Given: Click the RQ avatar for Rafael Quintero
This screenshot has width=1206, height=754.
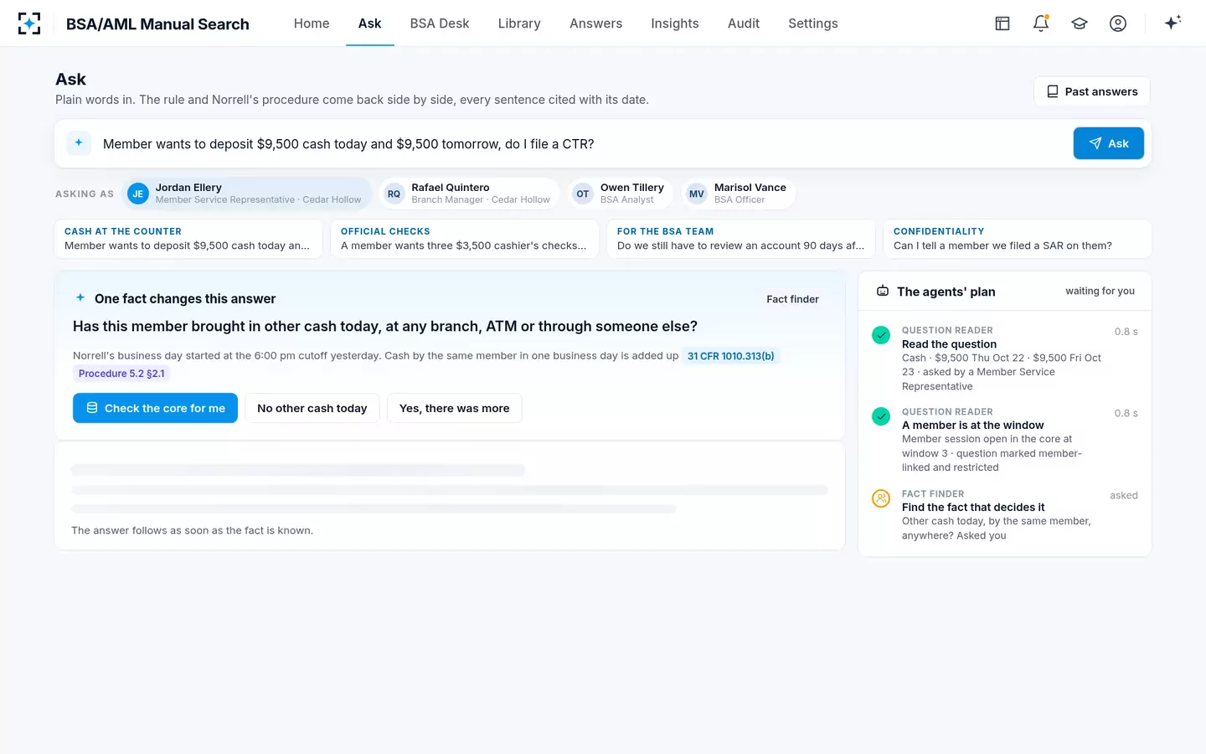Looking at the screenshot, I should (394, 194).
